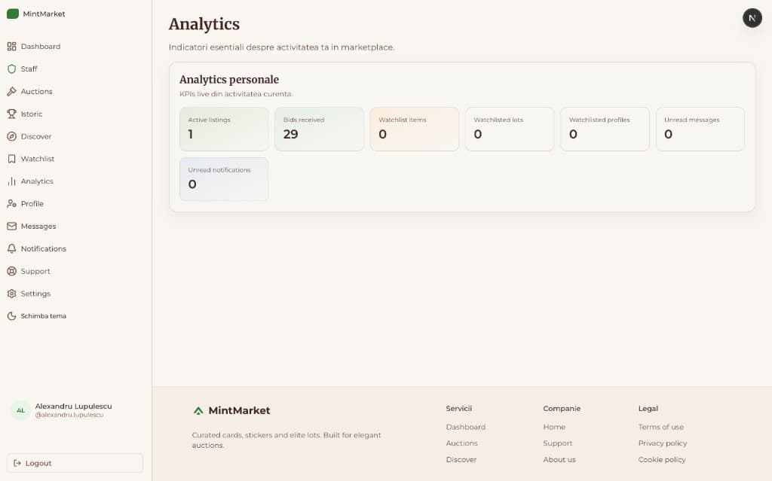Screen dimensions: 772x481
Task: Click the Istoric trophy icon
Action: (x=11, y=114)
